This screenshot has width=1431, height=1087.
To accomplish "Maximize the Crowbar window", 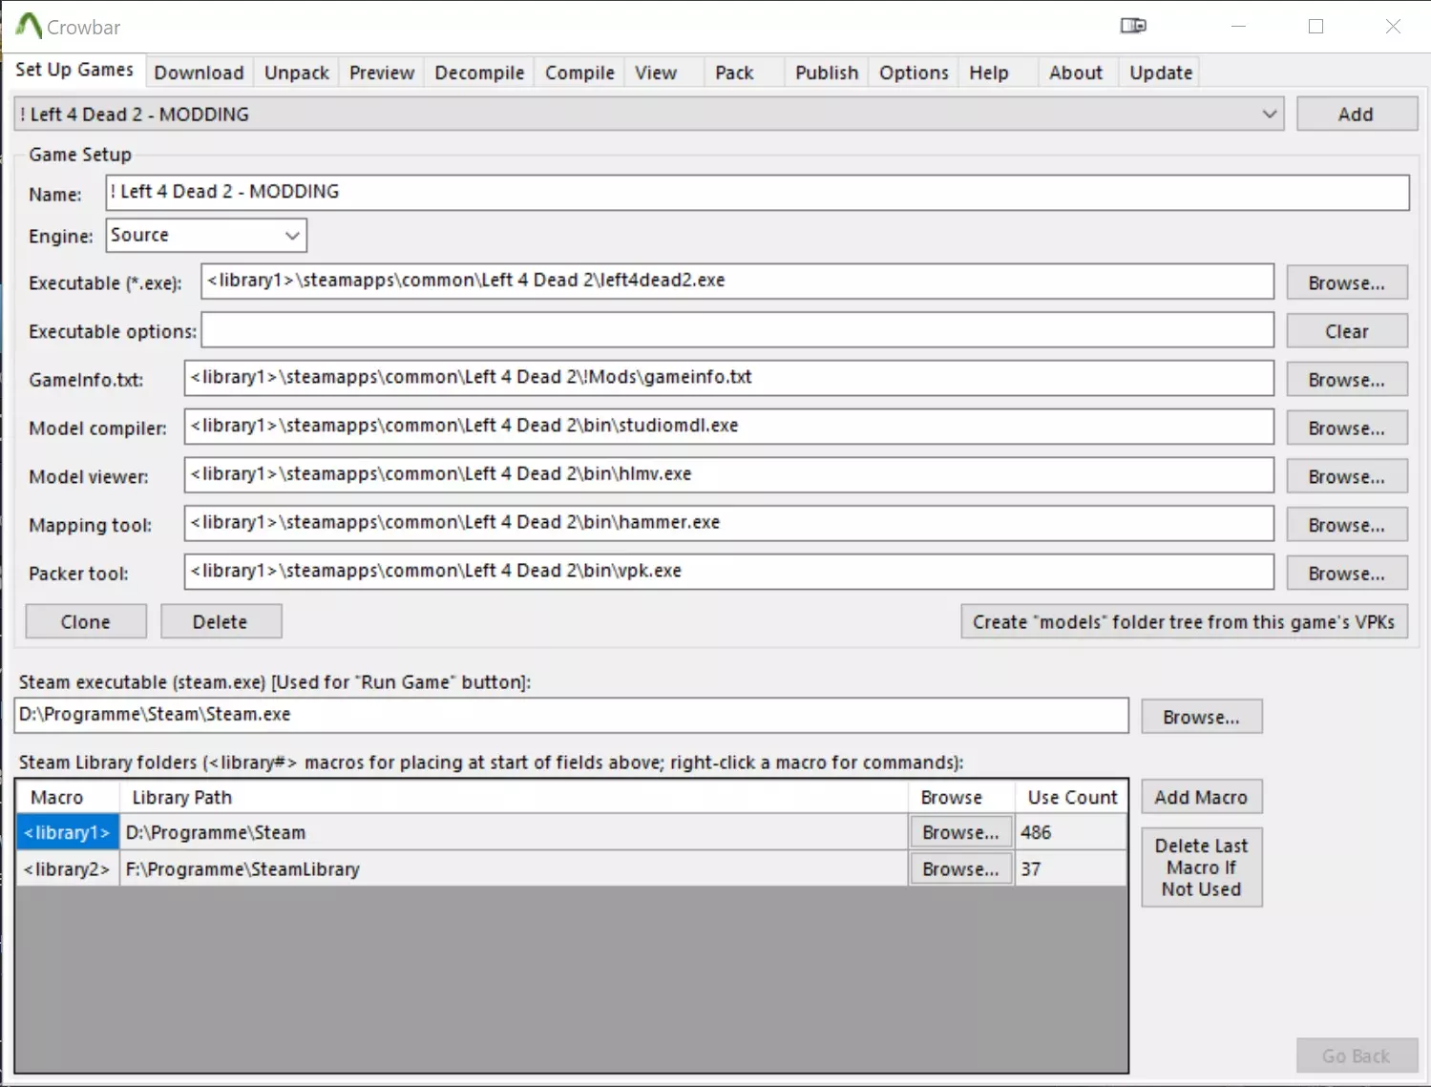I will click(x=1315, y=26).
